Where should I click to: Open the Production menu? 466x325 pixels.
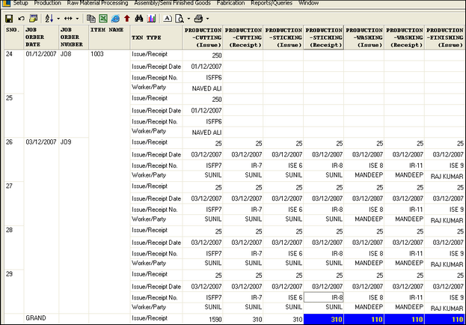point(48,3)
